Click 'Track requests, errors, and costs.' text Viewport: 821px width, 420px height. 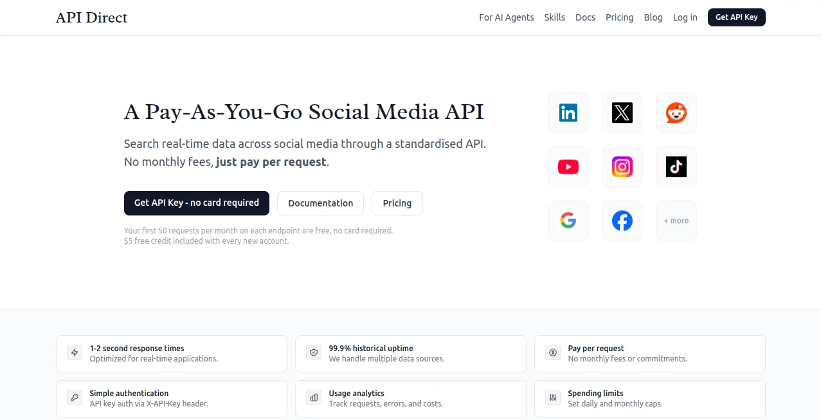pos(386,404)
